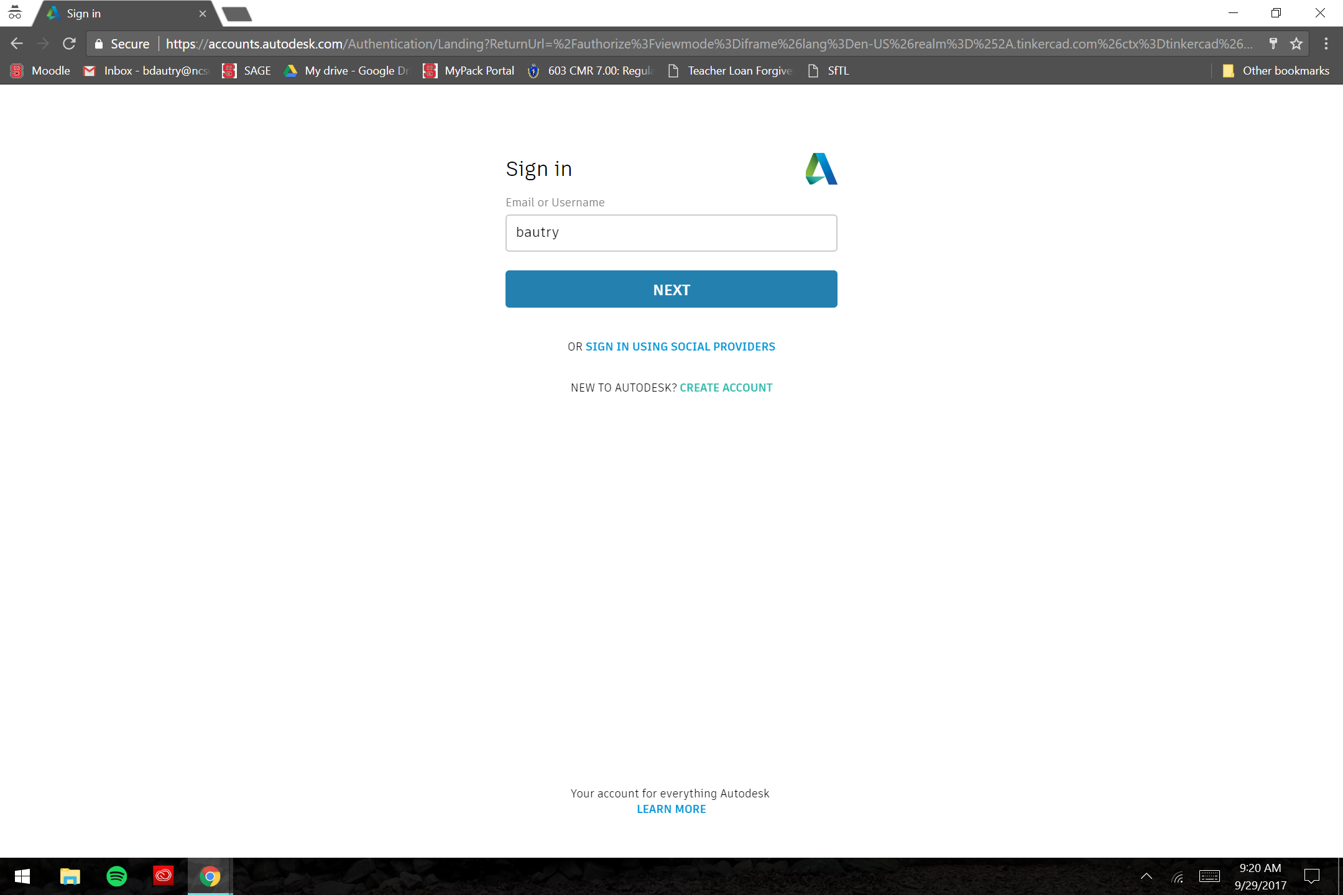Open the saved password key icon
This screenshot has width=1343, height=895.
[x=1273, y=44]
